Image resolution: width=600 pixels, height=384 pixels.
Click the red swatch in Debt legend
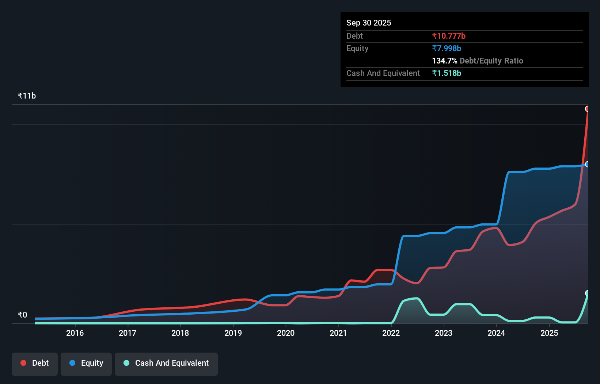23,363
